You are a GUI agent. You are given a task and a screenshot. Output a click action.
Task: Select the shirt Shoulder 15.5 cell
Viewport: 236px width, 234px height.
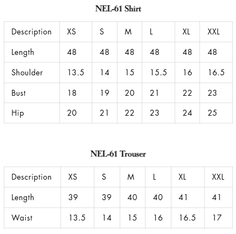[158, 73]
